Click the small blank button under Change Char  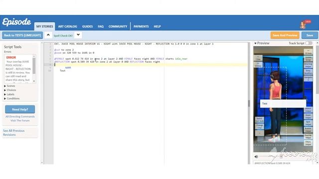tap(259, 133)
